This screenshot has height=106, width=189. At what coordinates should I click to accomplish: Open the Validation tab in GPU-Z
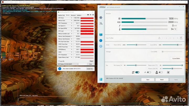coord(79,15)
